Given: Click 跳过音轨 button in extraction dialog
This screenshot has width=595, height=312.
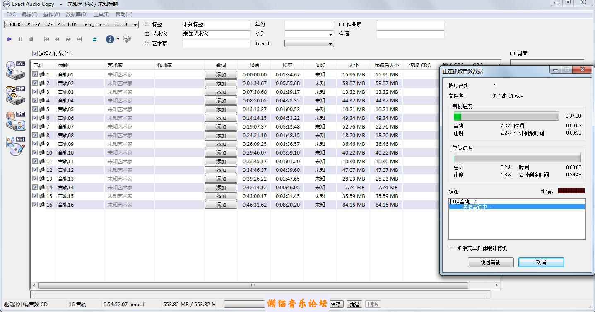Looking at the screenshot, I should [491, 262].
